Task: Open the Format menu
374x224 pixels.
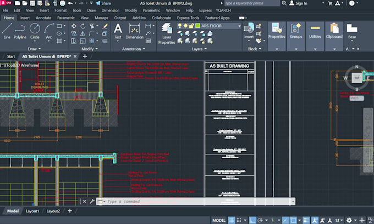Action: pyautogui.click(x=61, y=10)
